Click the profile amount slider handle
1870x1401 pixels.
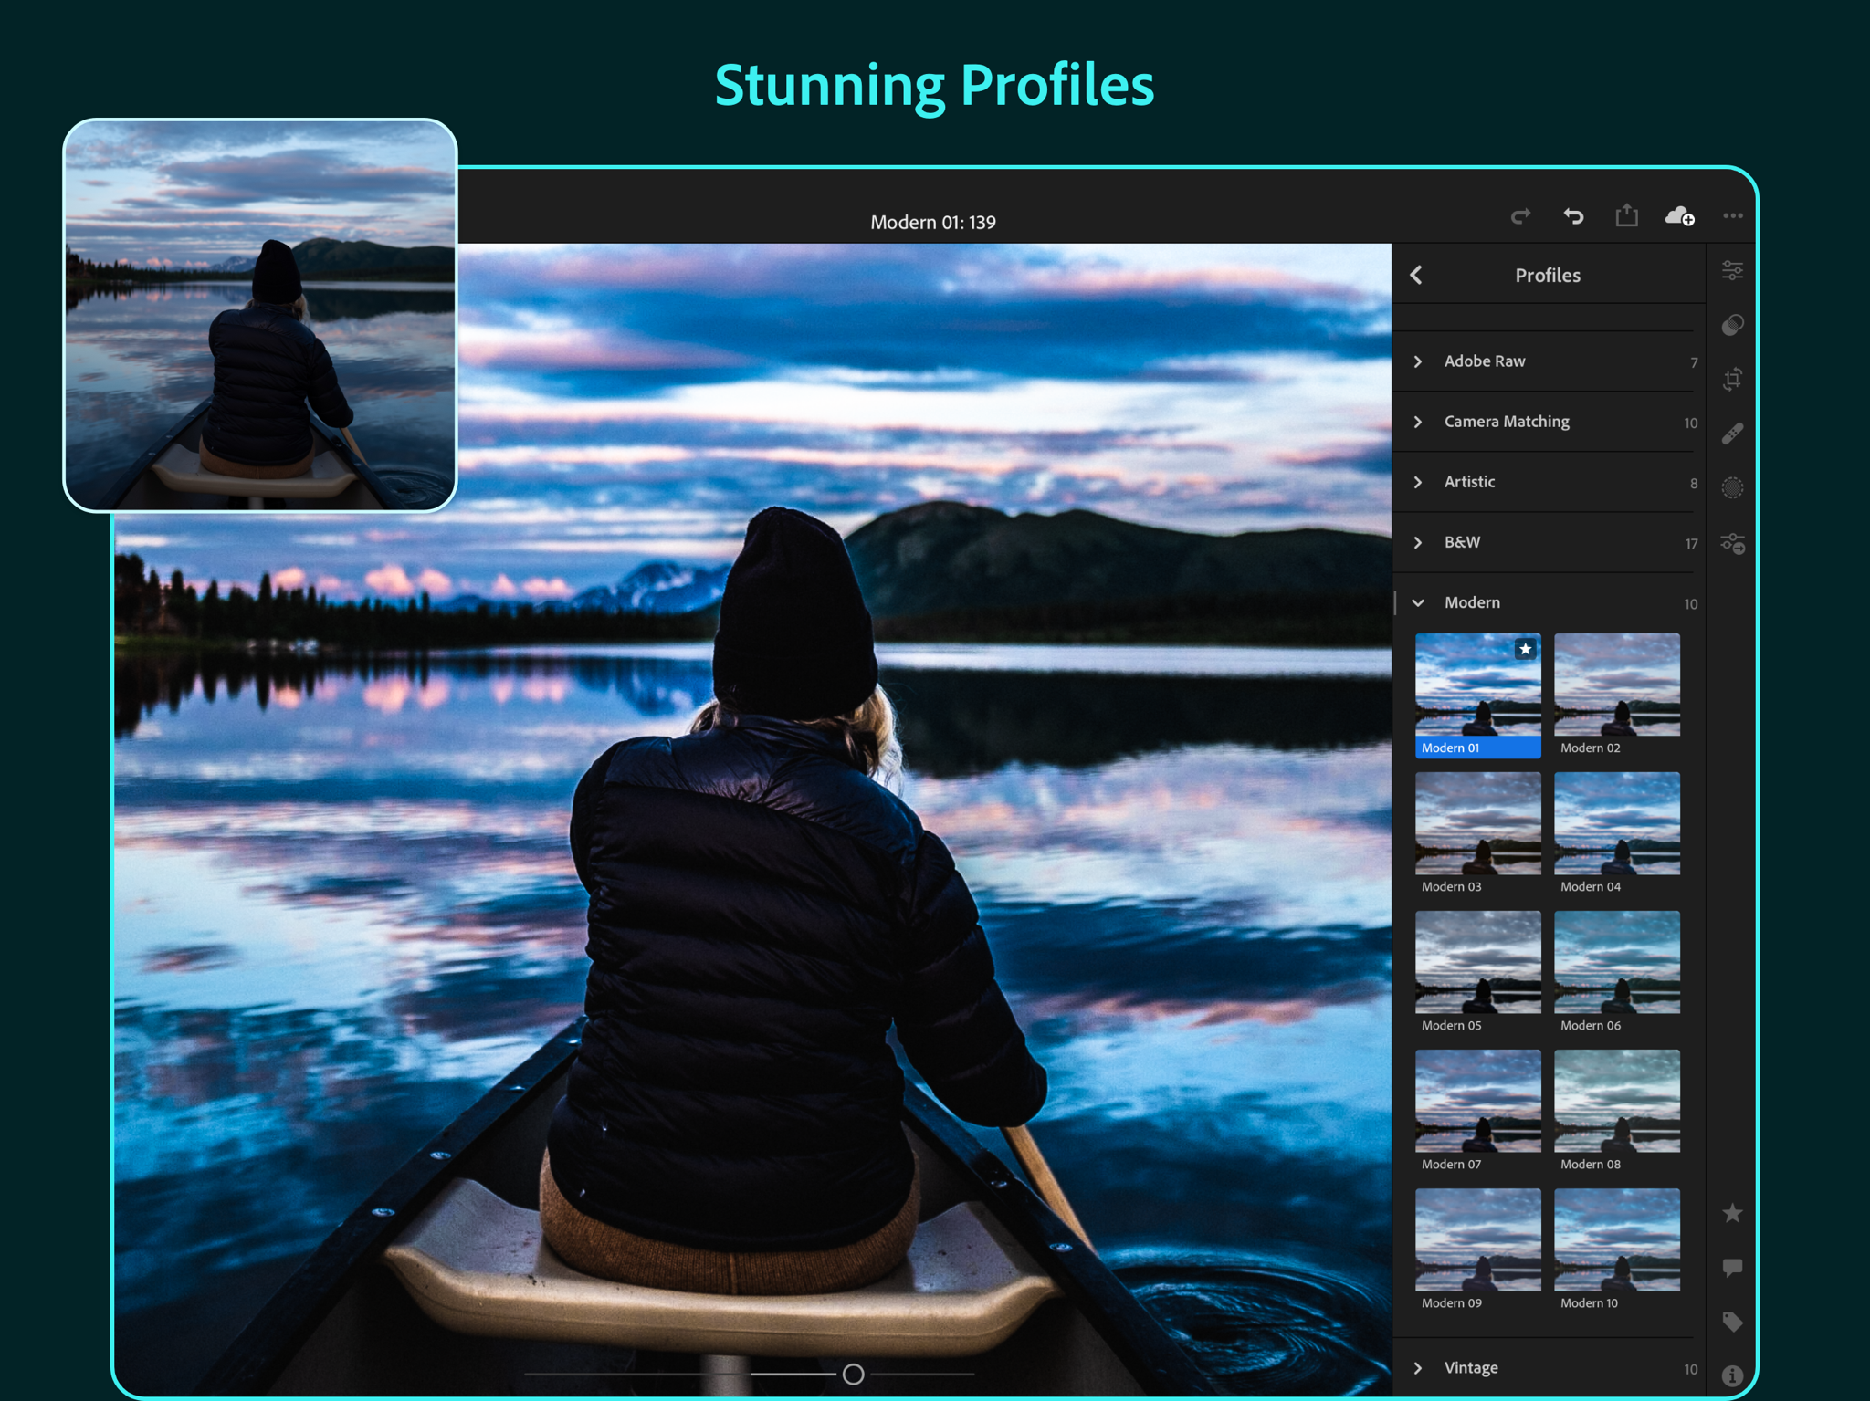[853, 1374]
